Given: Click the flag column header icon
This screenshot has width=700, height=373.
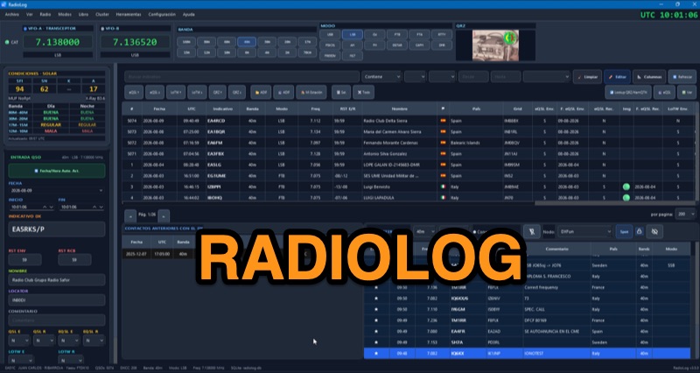Looking at the screenshot, I should coord(443,109).
